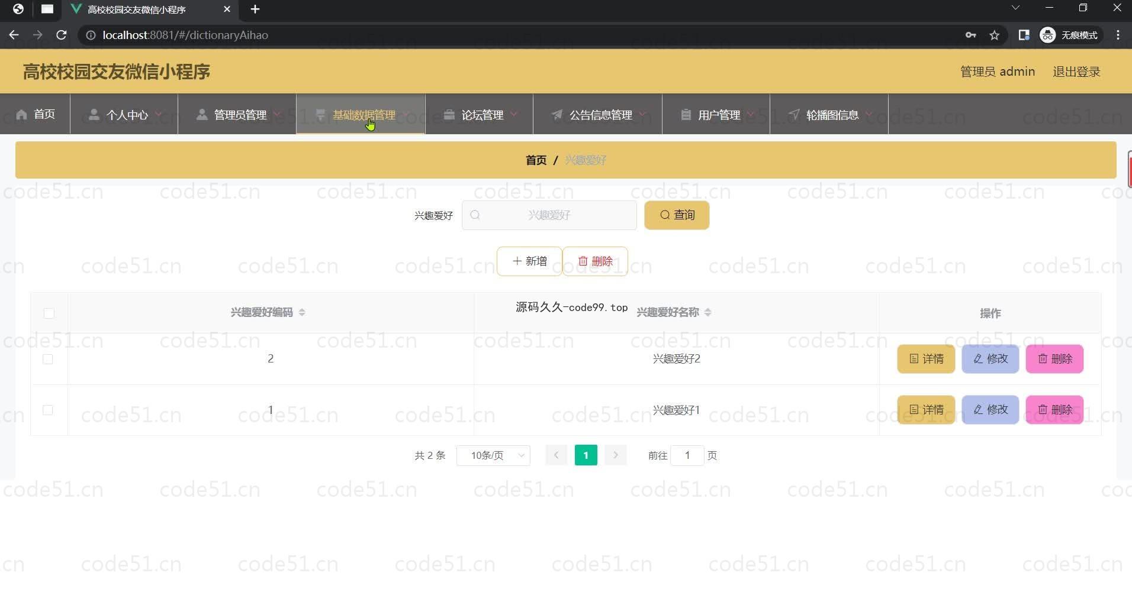
Task: Expand the 用户管理 menu arrow
Action: click(750, 114)
